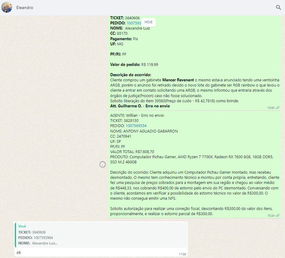Click the 'TICKET: 3628130' line
The height and width of the screenshot is (258, 285).
[124, 121]
